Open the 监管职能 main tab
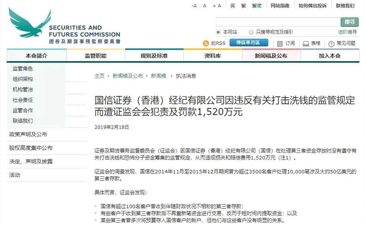 click(96, 56)
